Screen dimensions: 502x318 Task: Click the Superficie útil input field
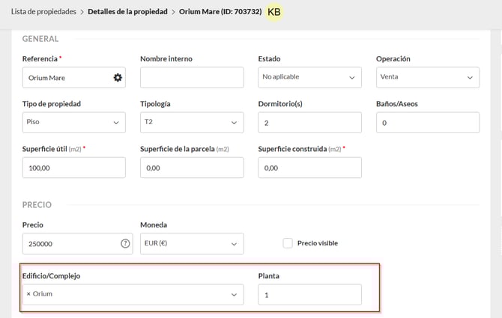[73, 168]
